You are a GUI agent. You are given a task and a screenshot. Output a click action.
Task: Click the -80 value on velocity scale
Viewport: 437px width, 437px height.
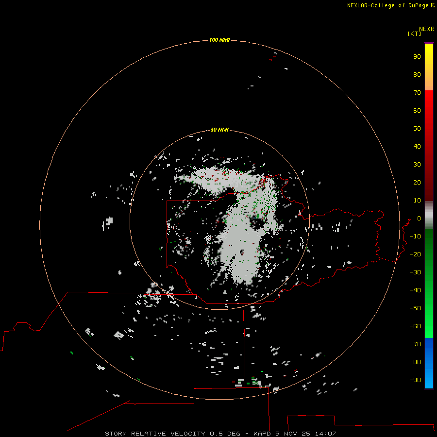[x=415, y=362]
